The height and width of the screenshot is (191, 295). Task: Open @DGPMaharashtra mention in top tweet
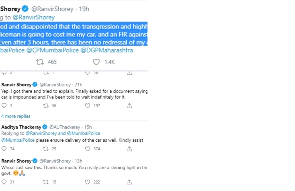pos(107,50)
